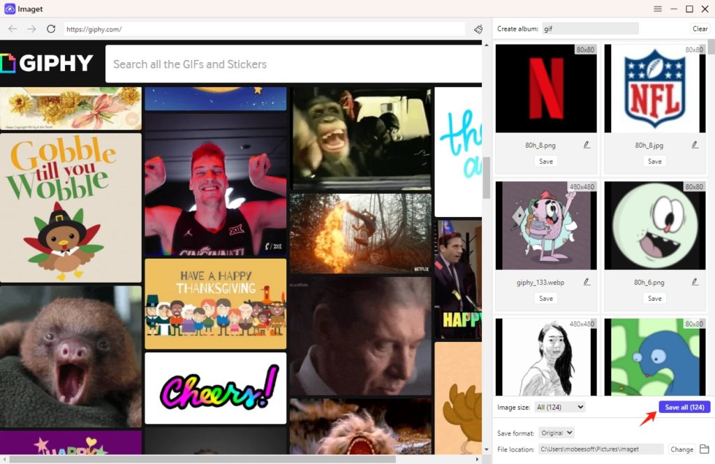The height and width of the screenshot is (464, 715).
Task: Click the web page vertical scrollbar
Action: point(486,178)
